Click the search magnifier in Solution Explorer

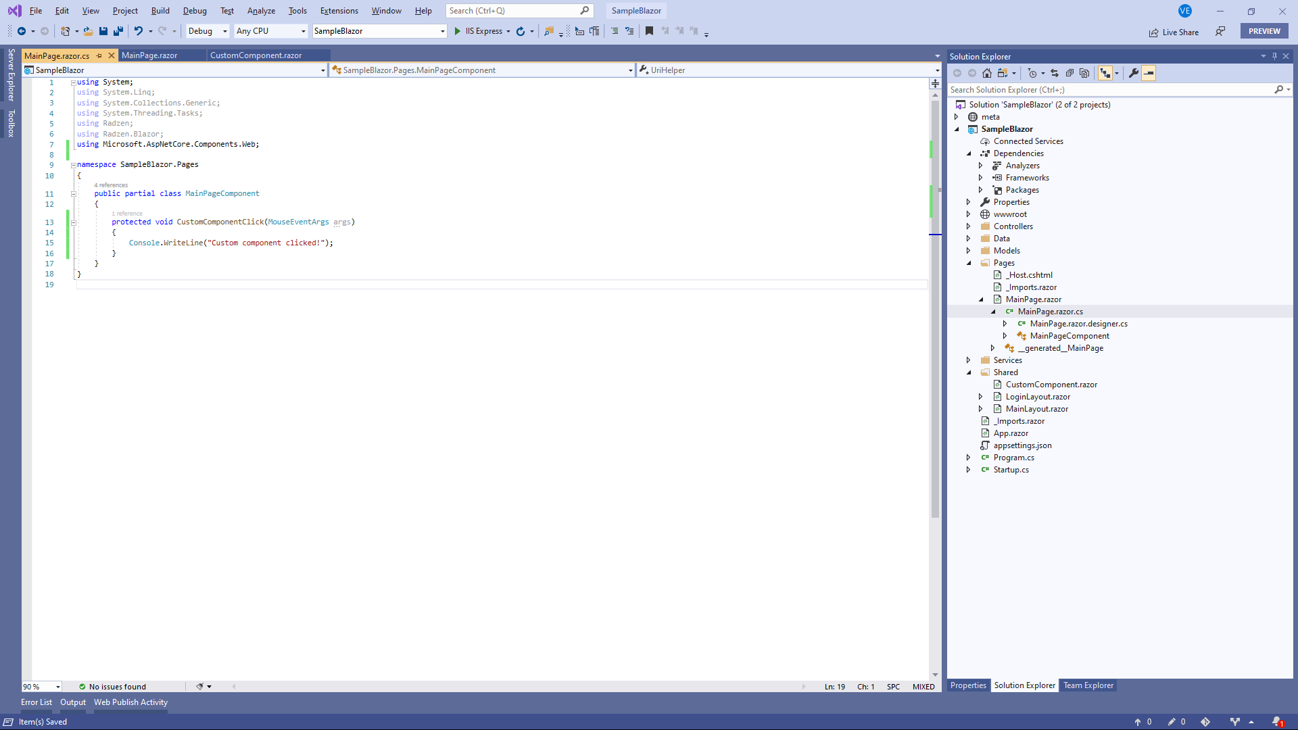[x=1278, y=90]
